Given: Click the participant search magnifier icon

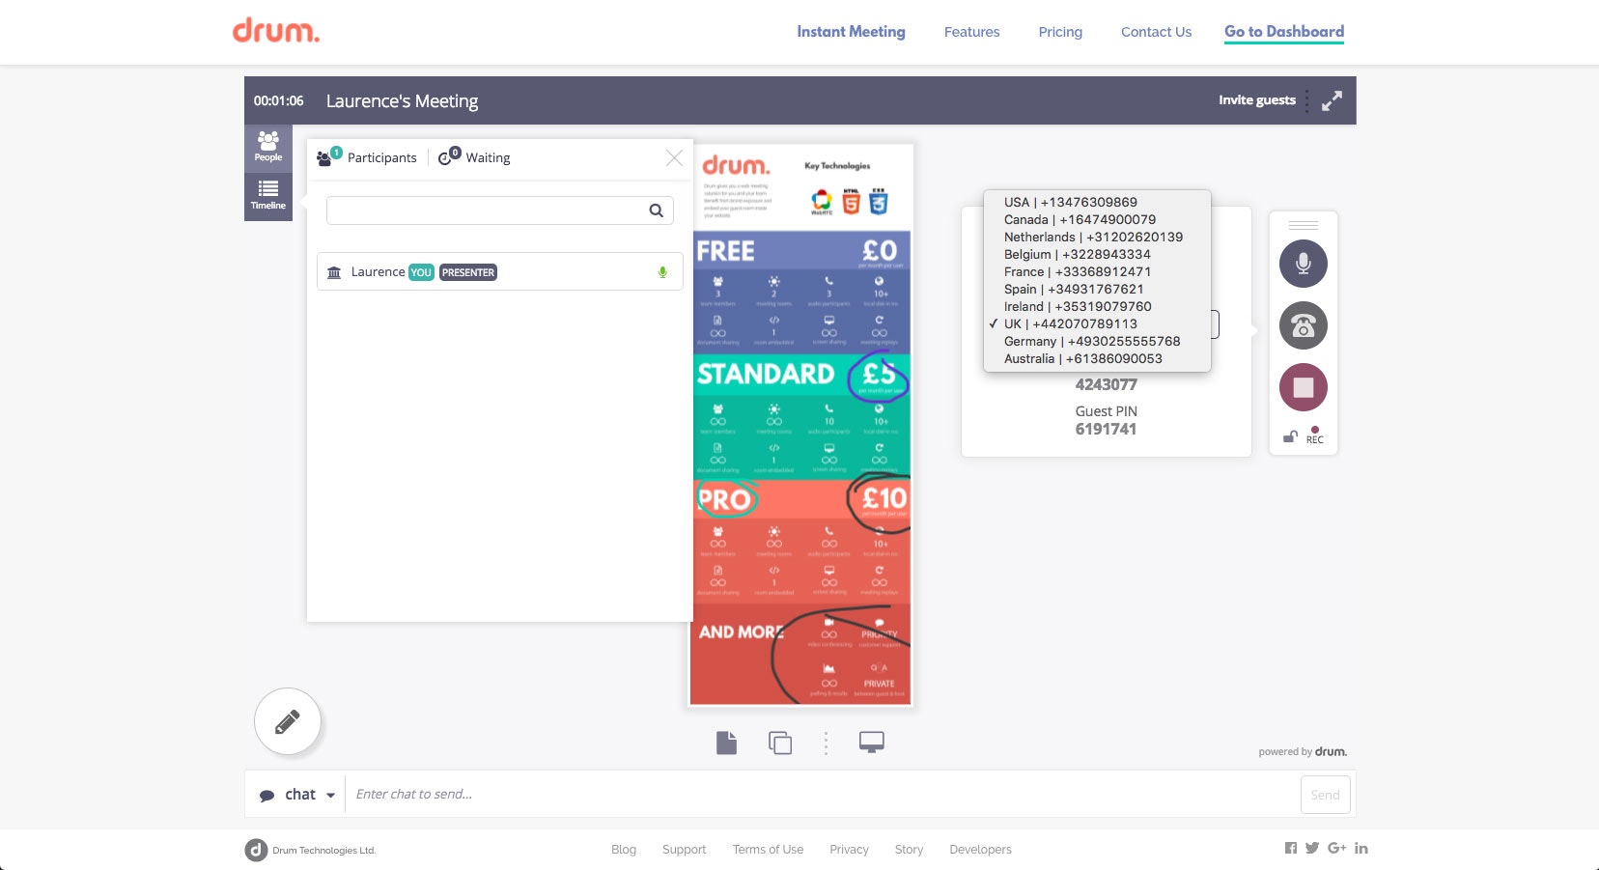Looking at the screenshot, I should coord(656,210).
